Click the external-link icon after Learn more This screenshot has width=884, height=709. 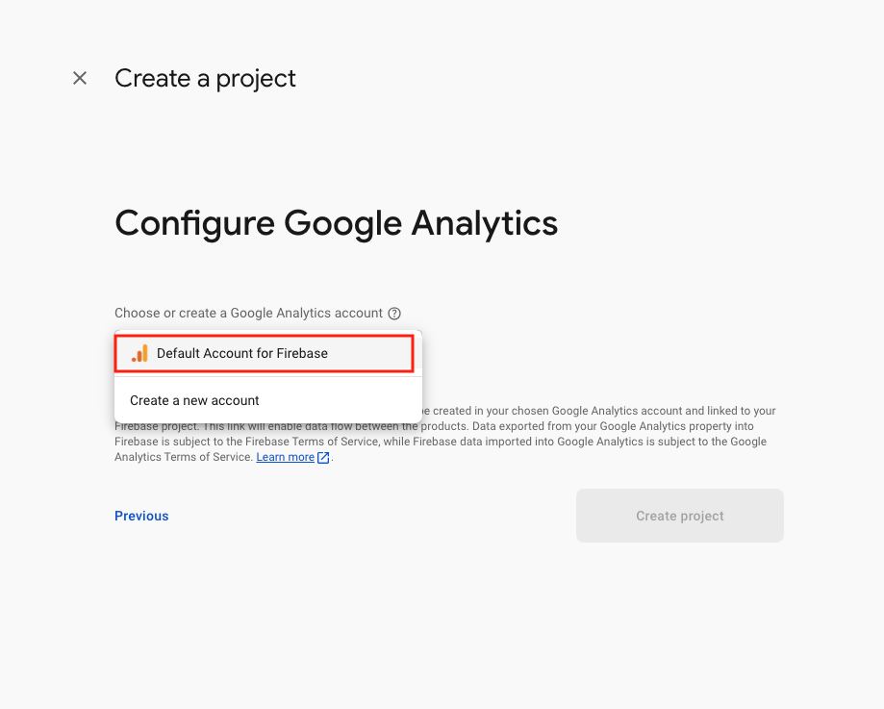click(324, 458)
